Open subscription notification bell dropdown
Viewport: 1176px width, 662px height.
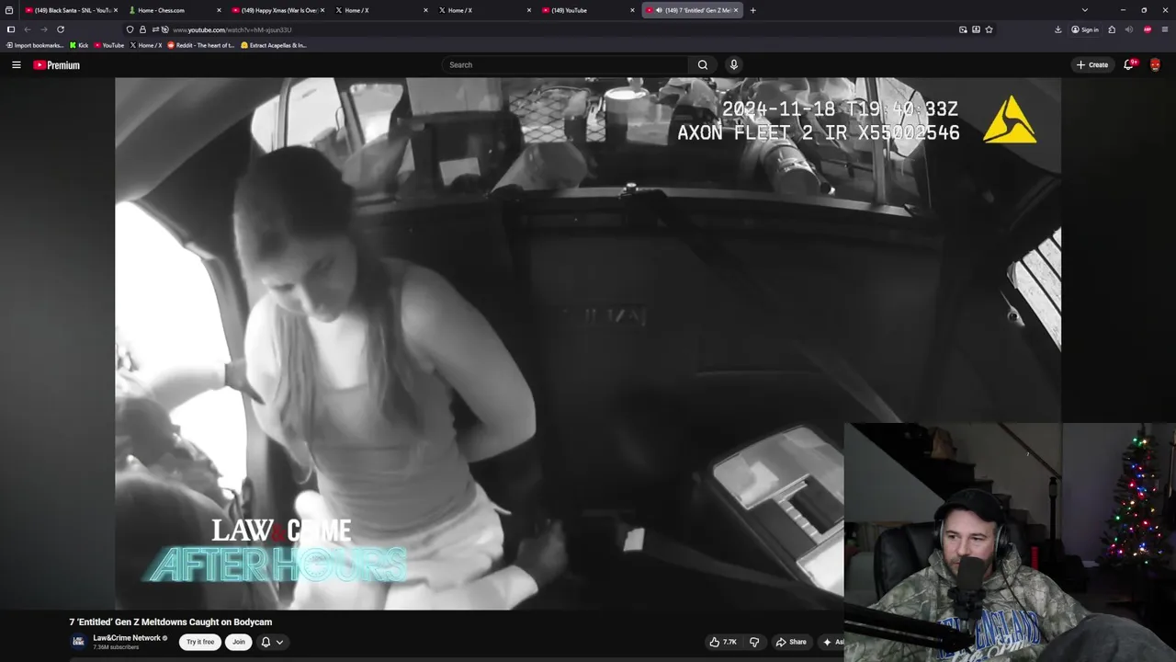(x=272, y=642)
